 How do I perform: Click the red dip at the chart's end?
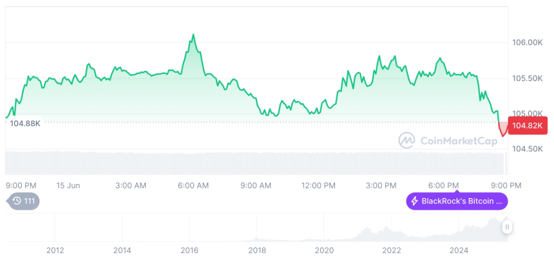pyautogui.click(x=503, y=132)
